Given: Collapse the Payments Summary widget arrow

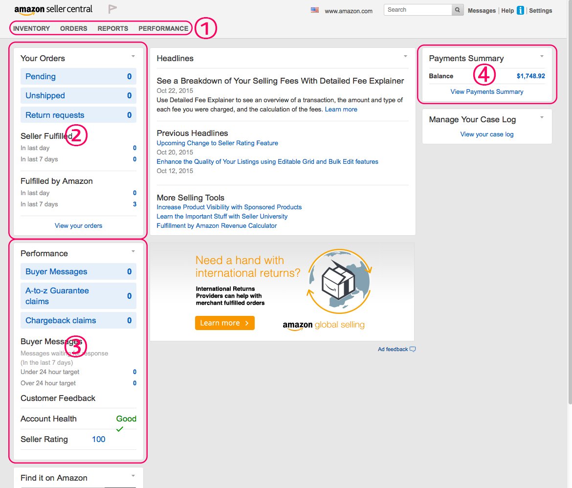Looking at the screenshot, I should click(542, 56).
